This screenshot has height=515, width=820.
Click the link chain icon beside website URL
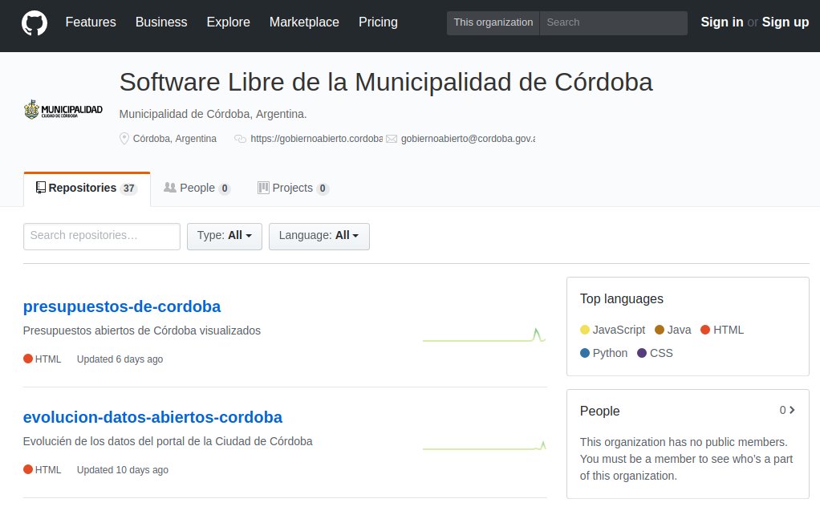[x=240, y=139]
